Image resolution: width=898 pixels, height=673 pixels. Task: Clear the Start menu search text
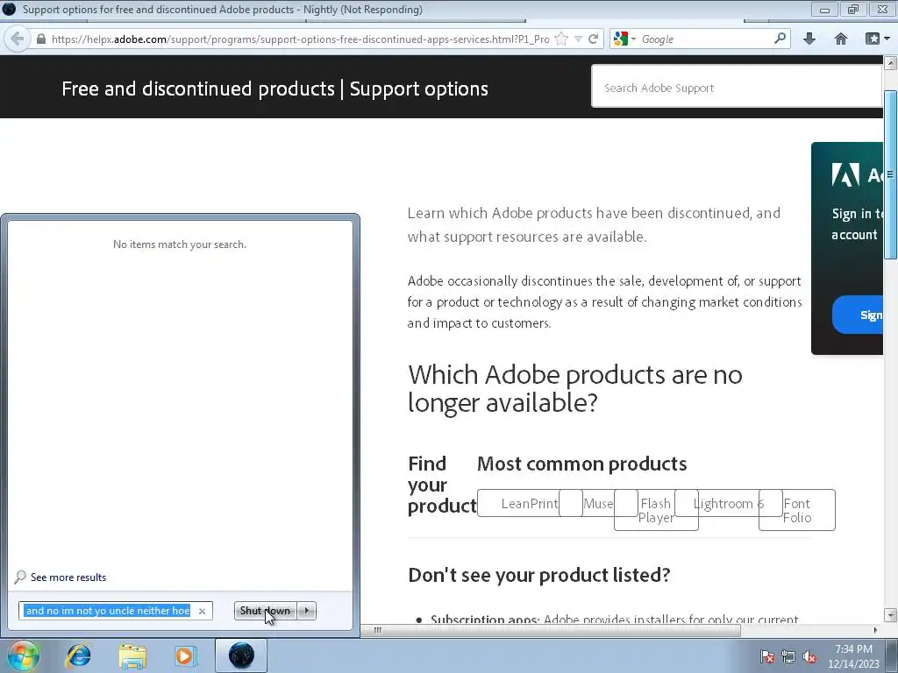(x=202, y=611)
